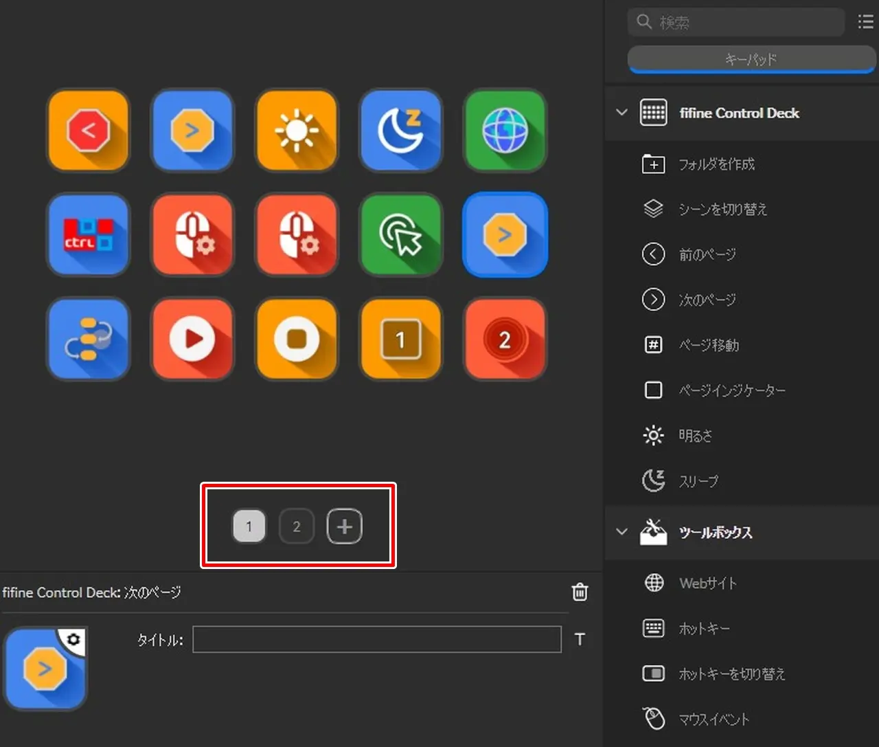The image size is (879, 747).
Task: Select the blue multi-action flow key
Action: (x=88, y=339)
